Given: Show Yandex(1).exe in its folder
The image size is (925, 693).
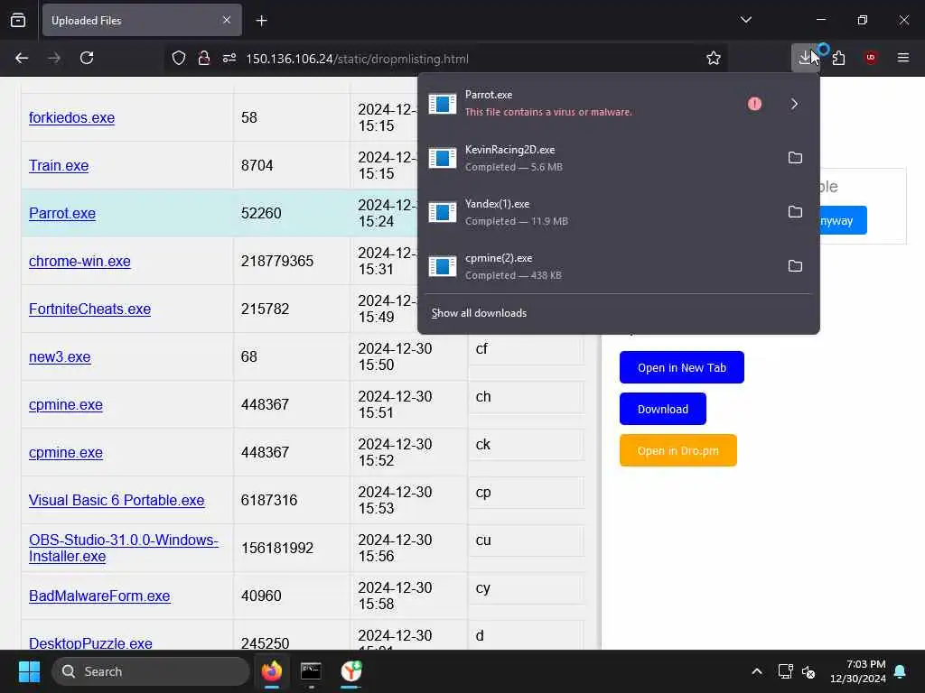Looking at the screenshot, I should tap(795, 211).
